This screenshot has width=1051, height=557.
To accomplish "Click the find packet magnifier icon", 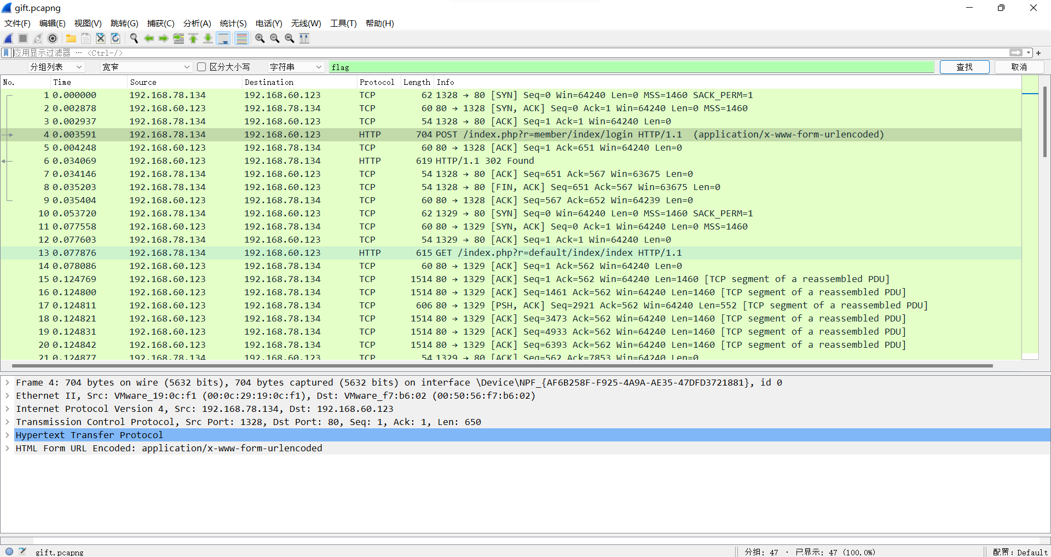I will [134, 38].
